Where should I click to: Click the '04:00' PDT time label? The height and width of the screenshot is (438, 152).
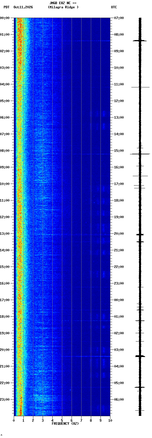(x=5, y=84)
